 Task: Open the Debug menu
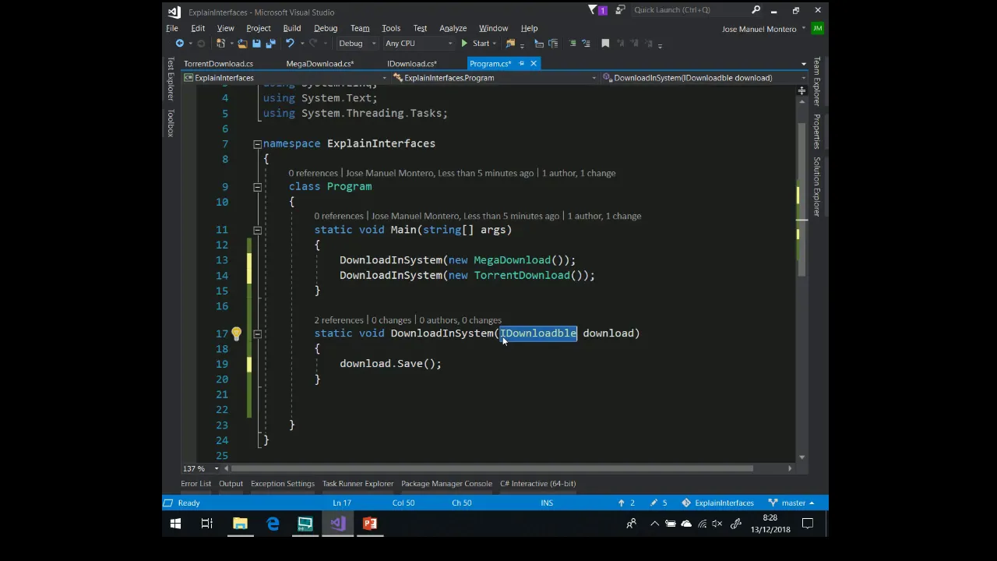click(326, 28)
